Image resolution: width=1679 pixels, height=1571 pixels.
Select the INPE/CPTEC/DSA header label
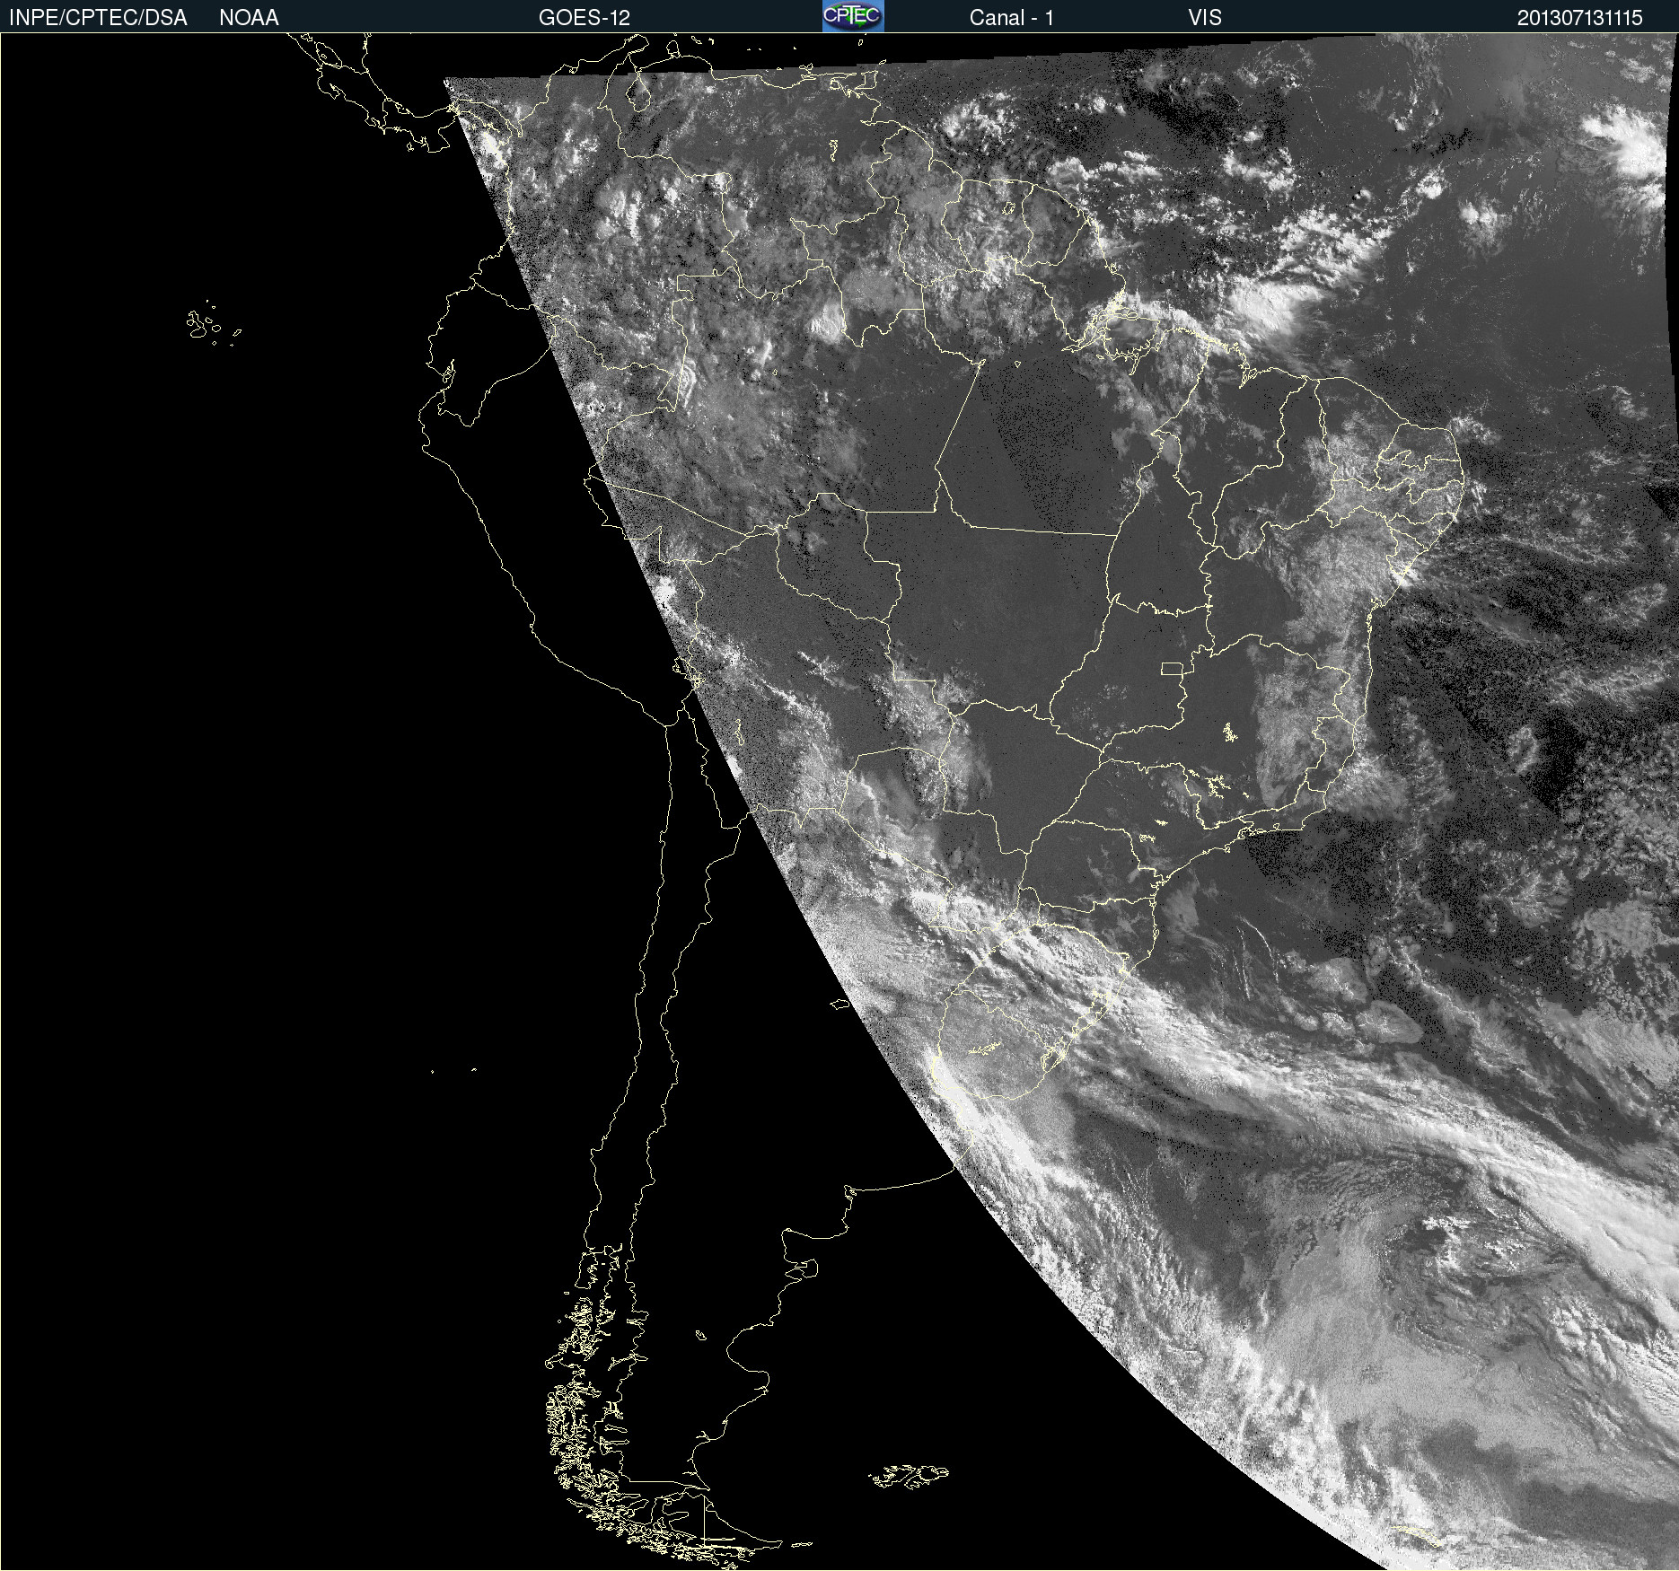(98, 17)
